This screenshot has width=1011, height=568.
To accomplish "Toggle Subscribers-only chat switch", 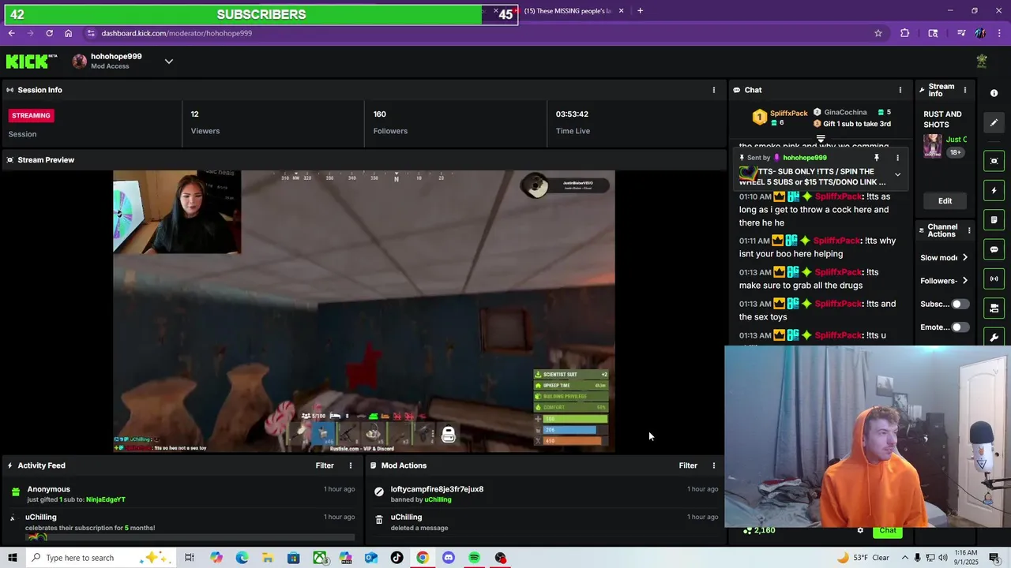I will click(960, 304).
